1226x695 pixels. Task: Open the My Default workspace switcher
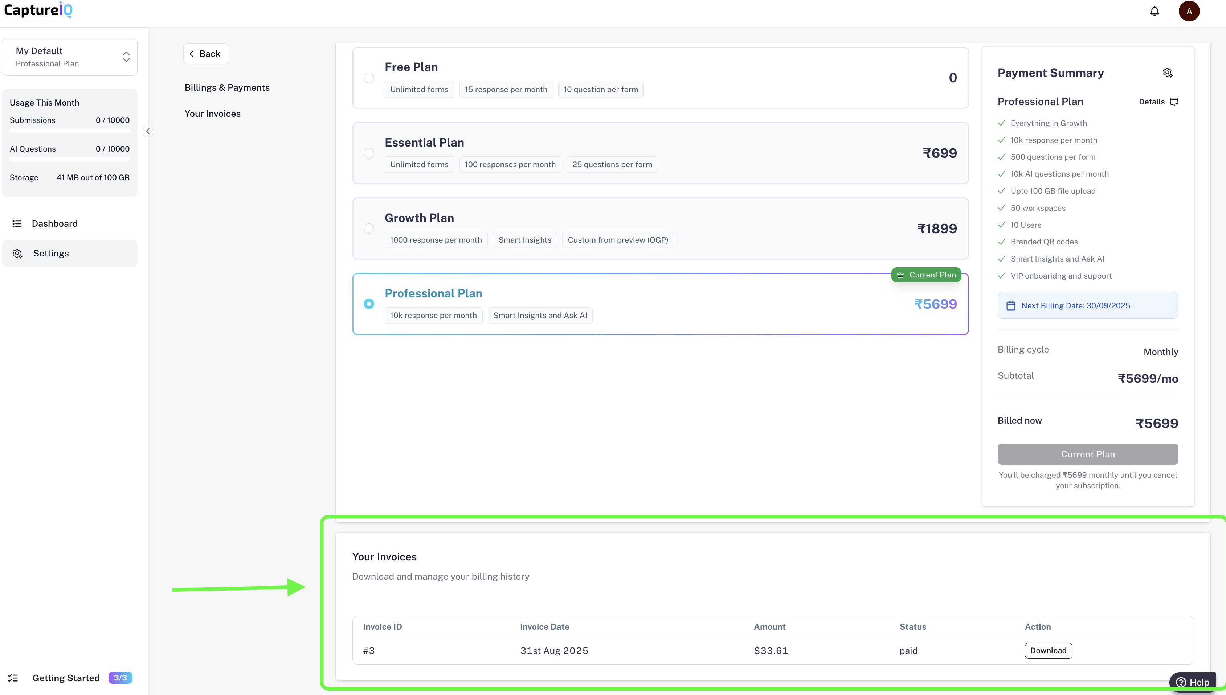(70, 57)
